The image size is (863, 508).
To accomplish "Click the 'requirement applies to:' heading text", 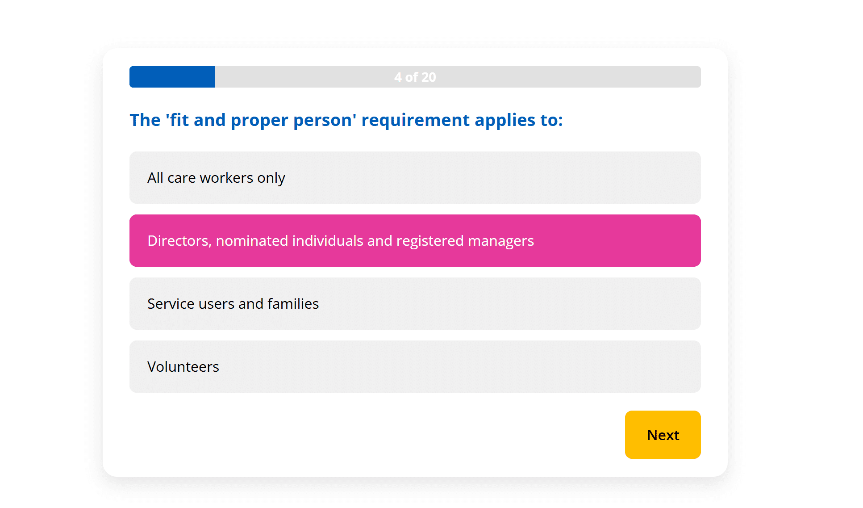I will click(462, 120).
